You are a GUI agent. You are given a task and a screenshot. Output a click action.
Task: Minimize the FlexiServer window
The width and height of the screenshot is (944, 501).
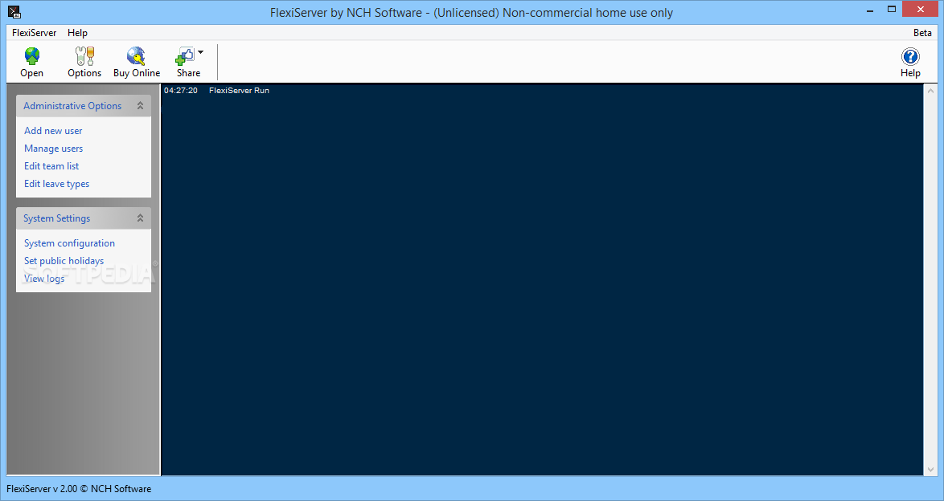click(x=871, y=10)
